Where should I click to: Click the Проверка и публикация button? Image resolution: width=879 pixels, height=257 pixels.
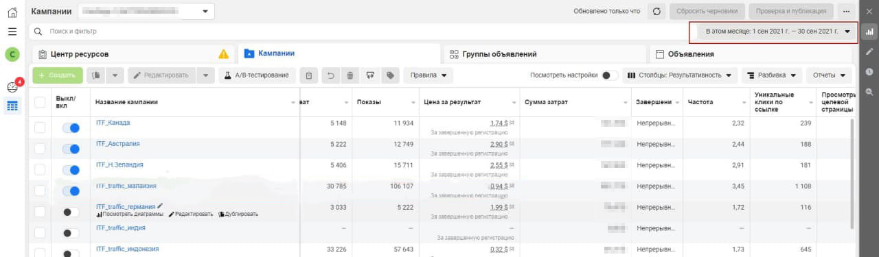(791, 11)
